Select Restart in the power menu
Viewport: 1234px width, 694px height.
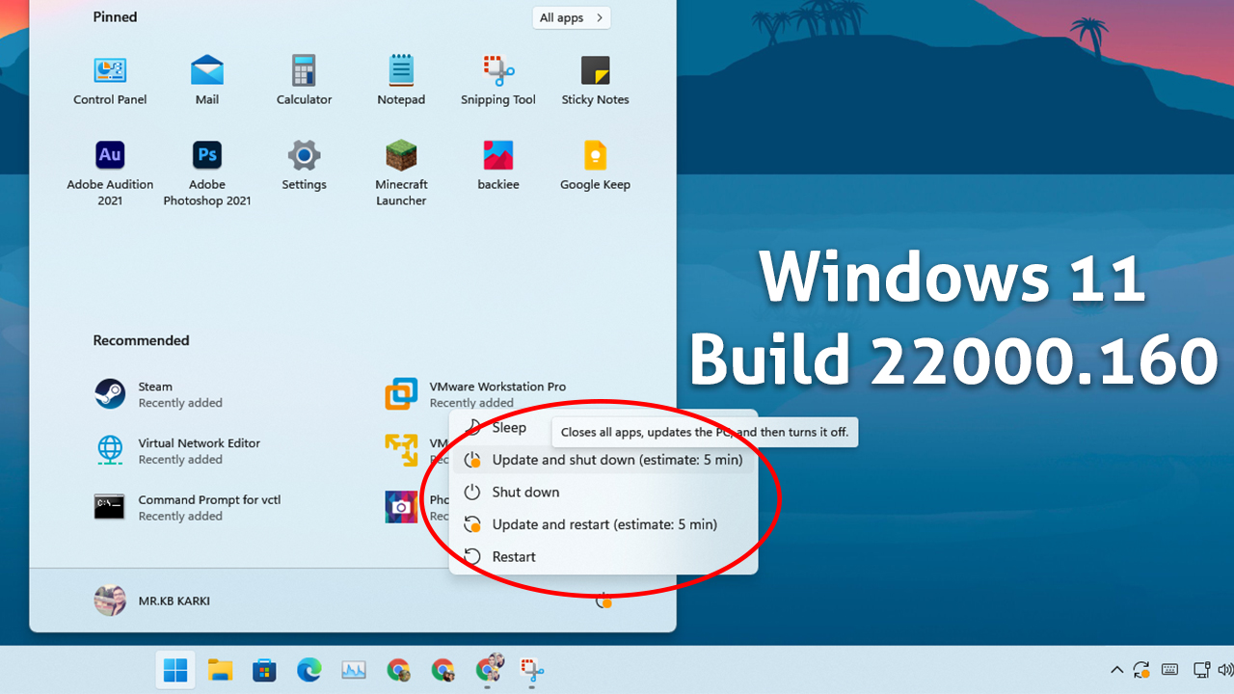point(604,556)
